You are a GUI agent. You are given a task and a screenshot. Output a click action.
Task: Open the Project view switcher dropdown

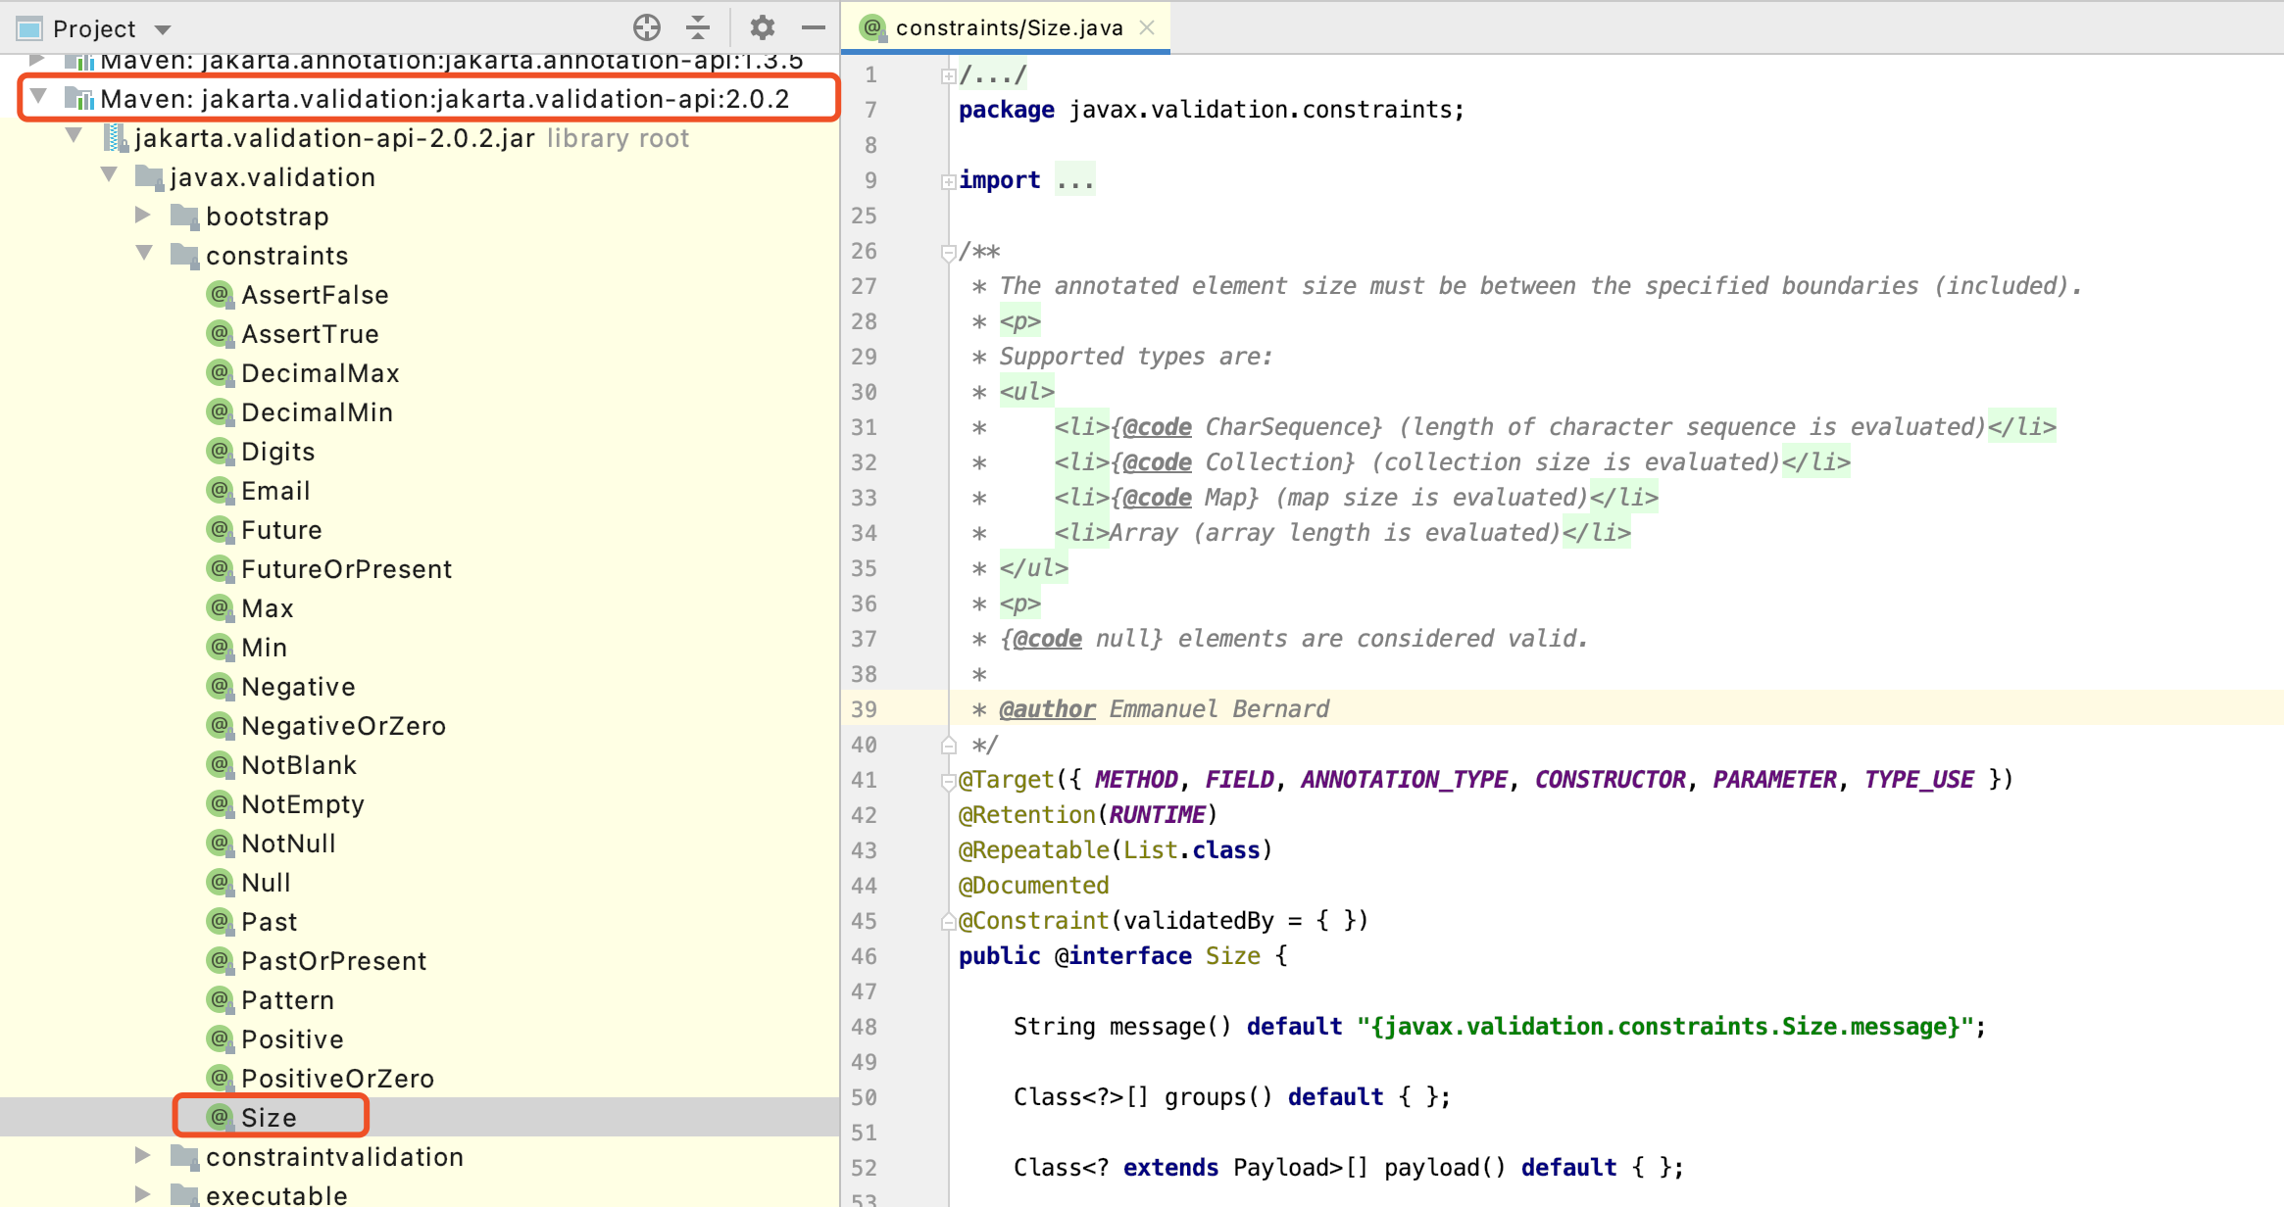point(163,27)
